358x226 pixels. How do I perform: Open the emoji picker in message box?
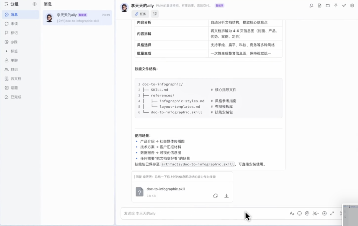coord(299,213)
